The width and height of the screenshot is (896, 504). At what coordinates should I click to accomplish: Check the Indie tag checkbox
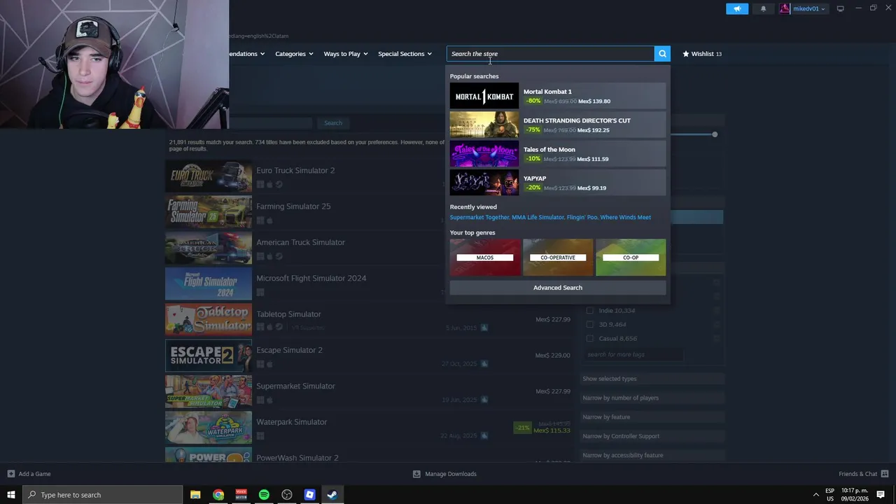pyautogui.click(x=590, y=311)
